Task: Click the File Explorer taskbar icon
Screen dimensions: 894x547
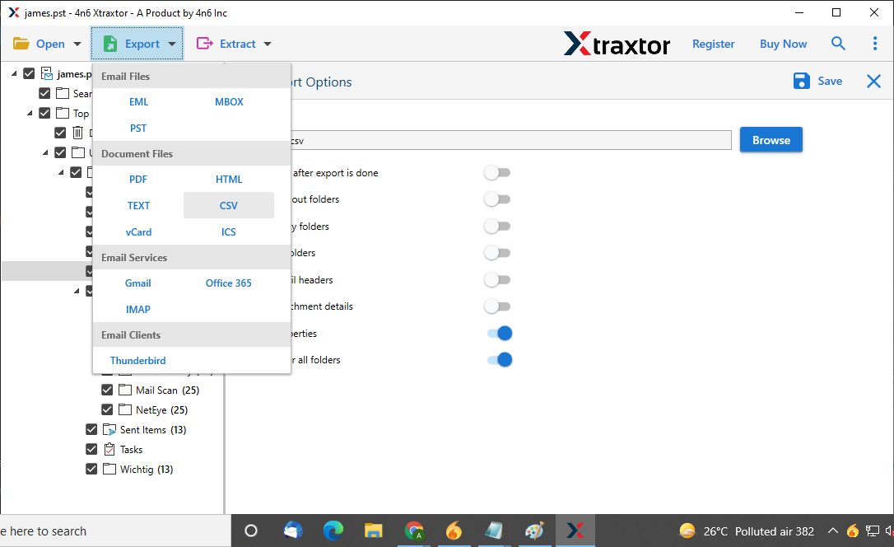Action: 374,531
